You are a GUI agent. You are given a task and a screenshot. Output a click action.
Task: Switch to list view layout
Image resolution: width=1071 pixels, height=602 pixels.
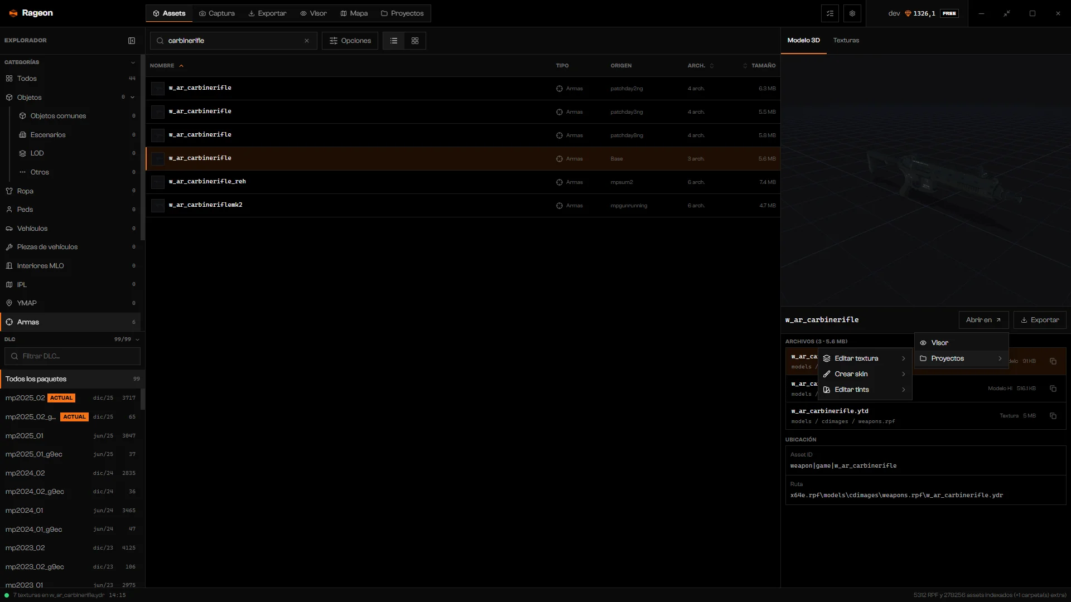point(394,41)
